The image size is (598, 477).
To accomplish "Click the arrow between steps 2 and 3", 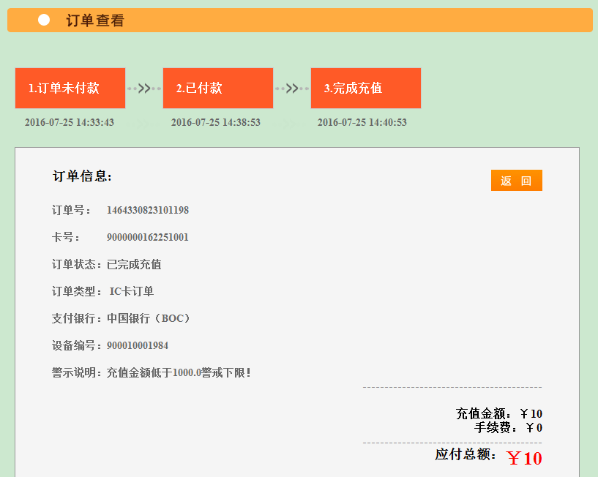I will [x=292, y=89].
